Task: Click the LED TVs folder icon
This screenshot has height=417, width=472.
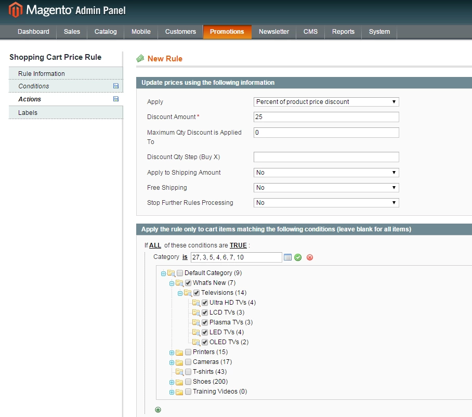Action: pyautogui.click(x=196, y=332)
